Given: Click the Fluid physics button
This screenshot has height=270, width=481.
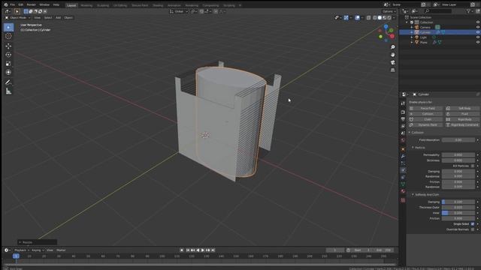Looking at the screenshot, I should pos(463,114).
